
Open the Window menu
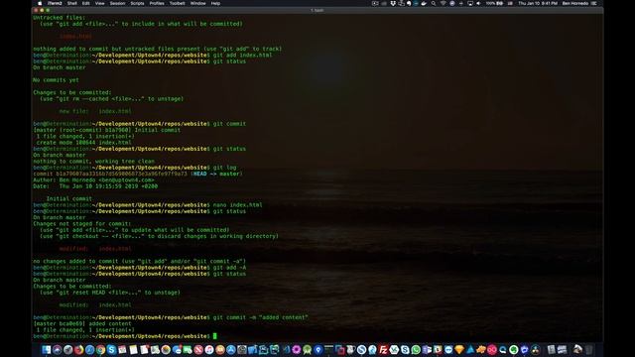[198, 3]
